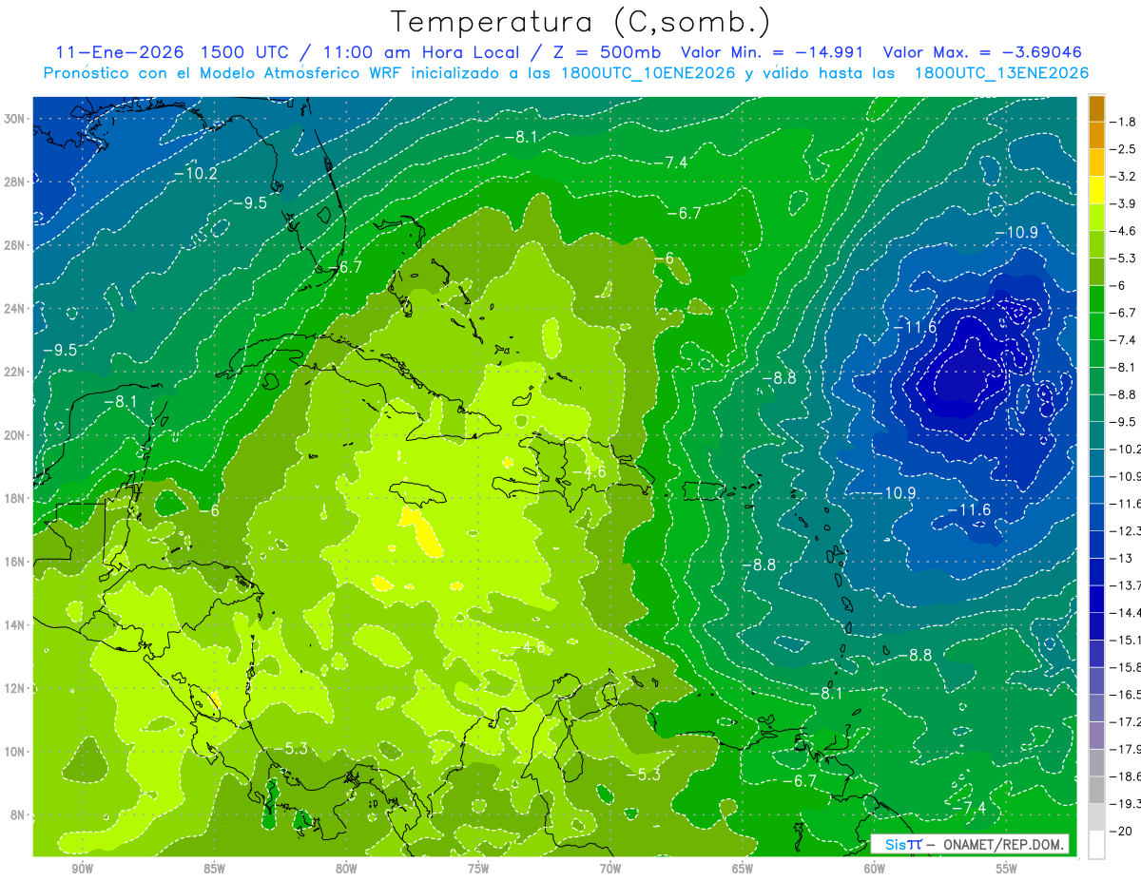
Task: Click the SisPI - ONAMET/REP.DOM. logo box
Action: 969,844
